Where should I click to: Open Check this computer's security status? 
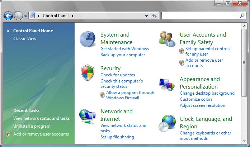[122, 84]
